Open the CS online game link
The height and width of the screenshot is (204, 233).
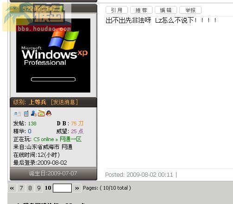click(44, 139)
